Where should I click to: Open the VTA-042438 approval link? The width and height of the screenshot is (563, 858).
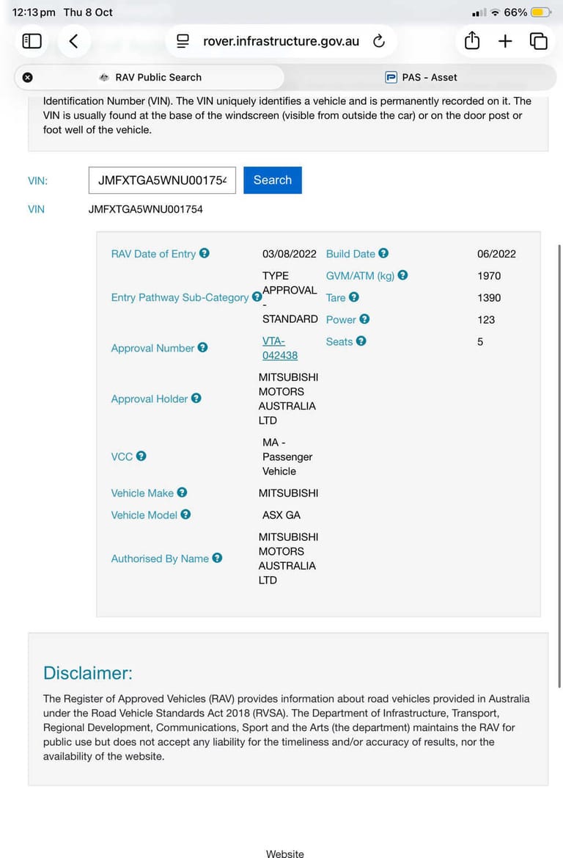[x=280, y=348]
